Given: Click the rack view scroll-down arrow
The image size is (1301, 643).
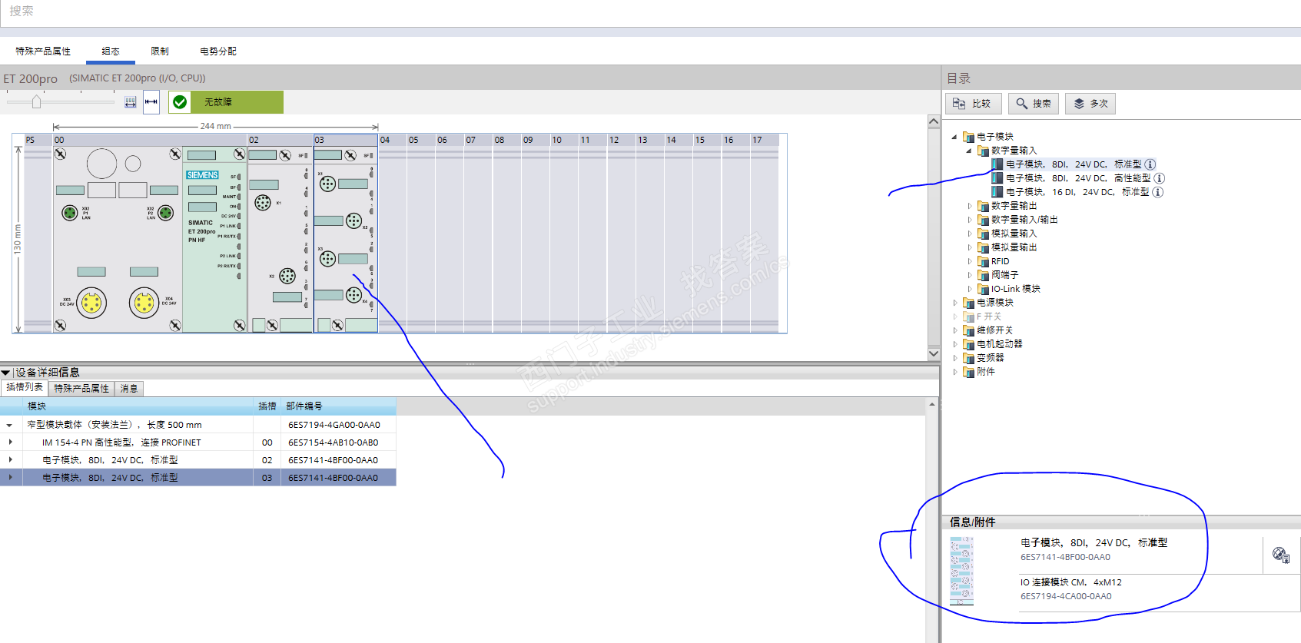Looking at the screenshot, I should tap(934, 354).
